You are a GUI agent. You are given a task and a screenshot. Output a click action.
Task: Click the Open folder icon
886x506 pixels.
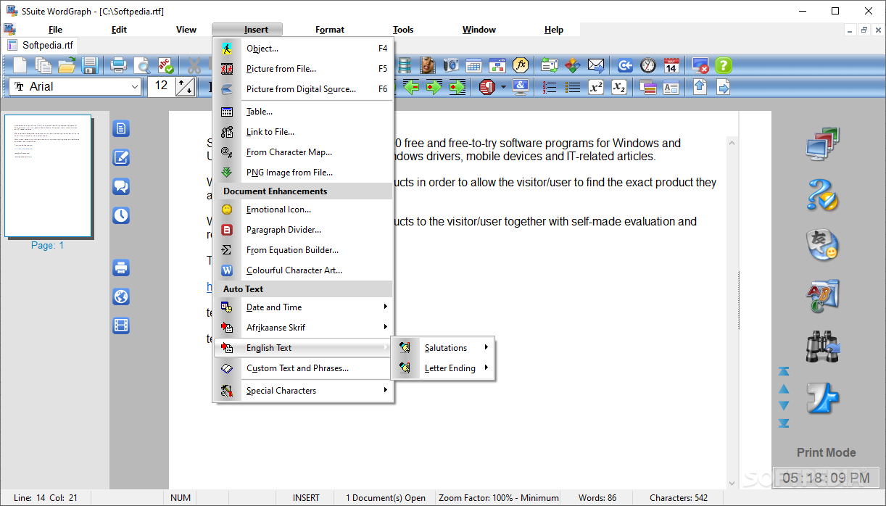(x=67, y=66)
